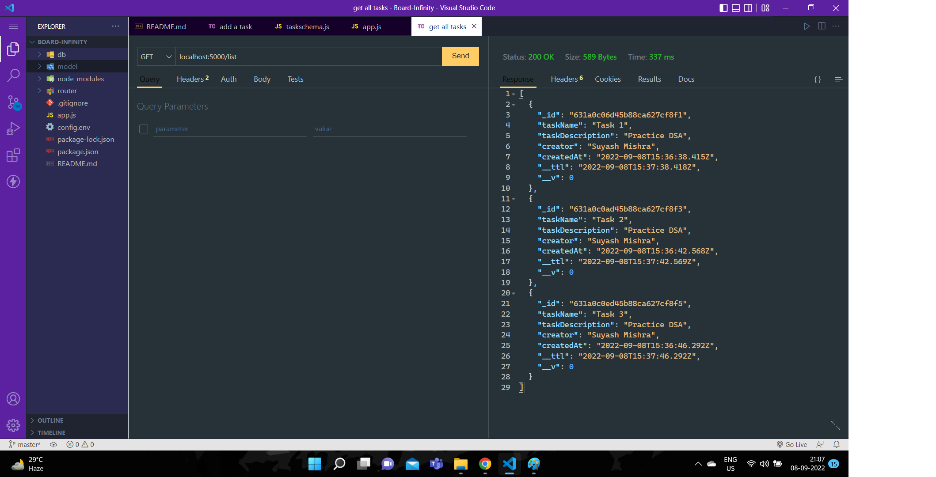Open package.json in explorer
Image resolution: width=936 pixels, height=477 pixels.
pyautogui.click(x=77, y=151)
